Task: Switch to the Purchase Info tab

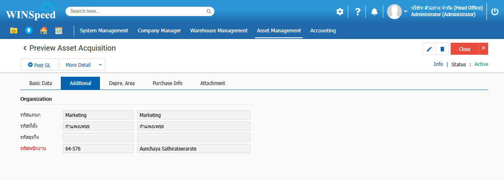Action: 167,83
